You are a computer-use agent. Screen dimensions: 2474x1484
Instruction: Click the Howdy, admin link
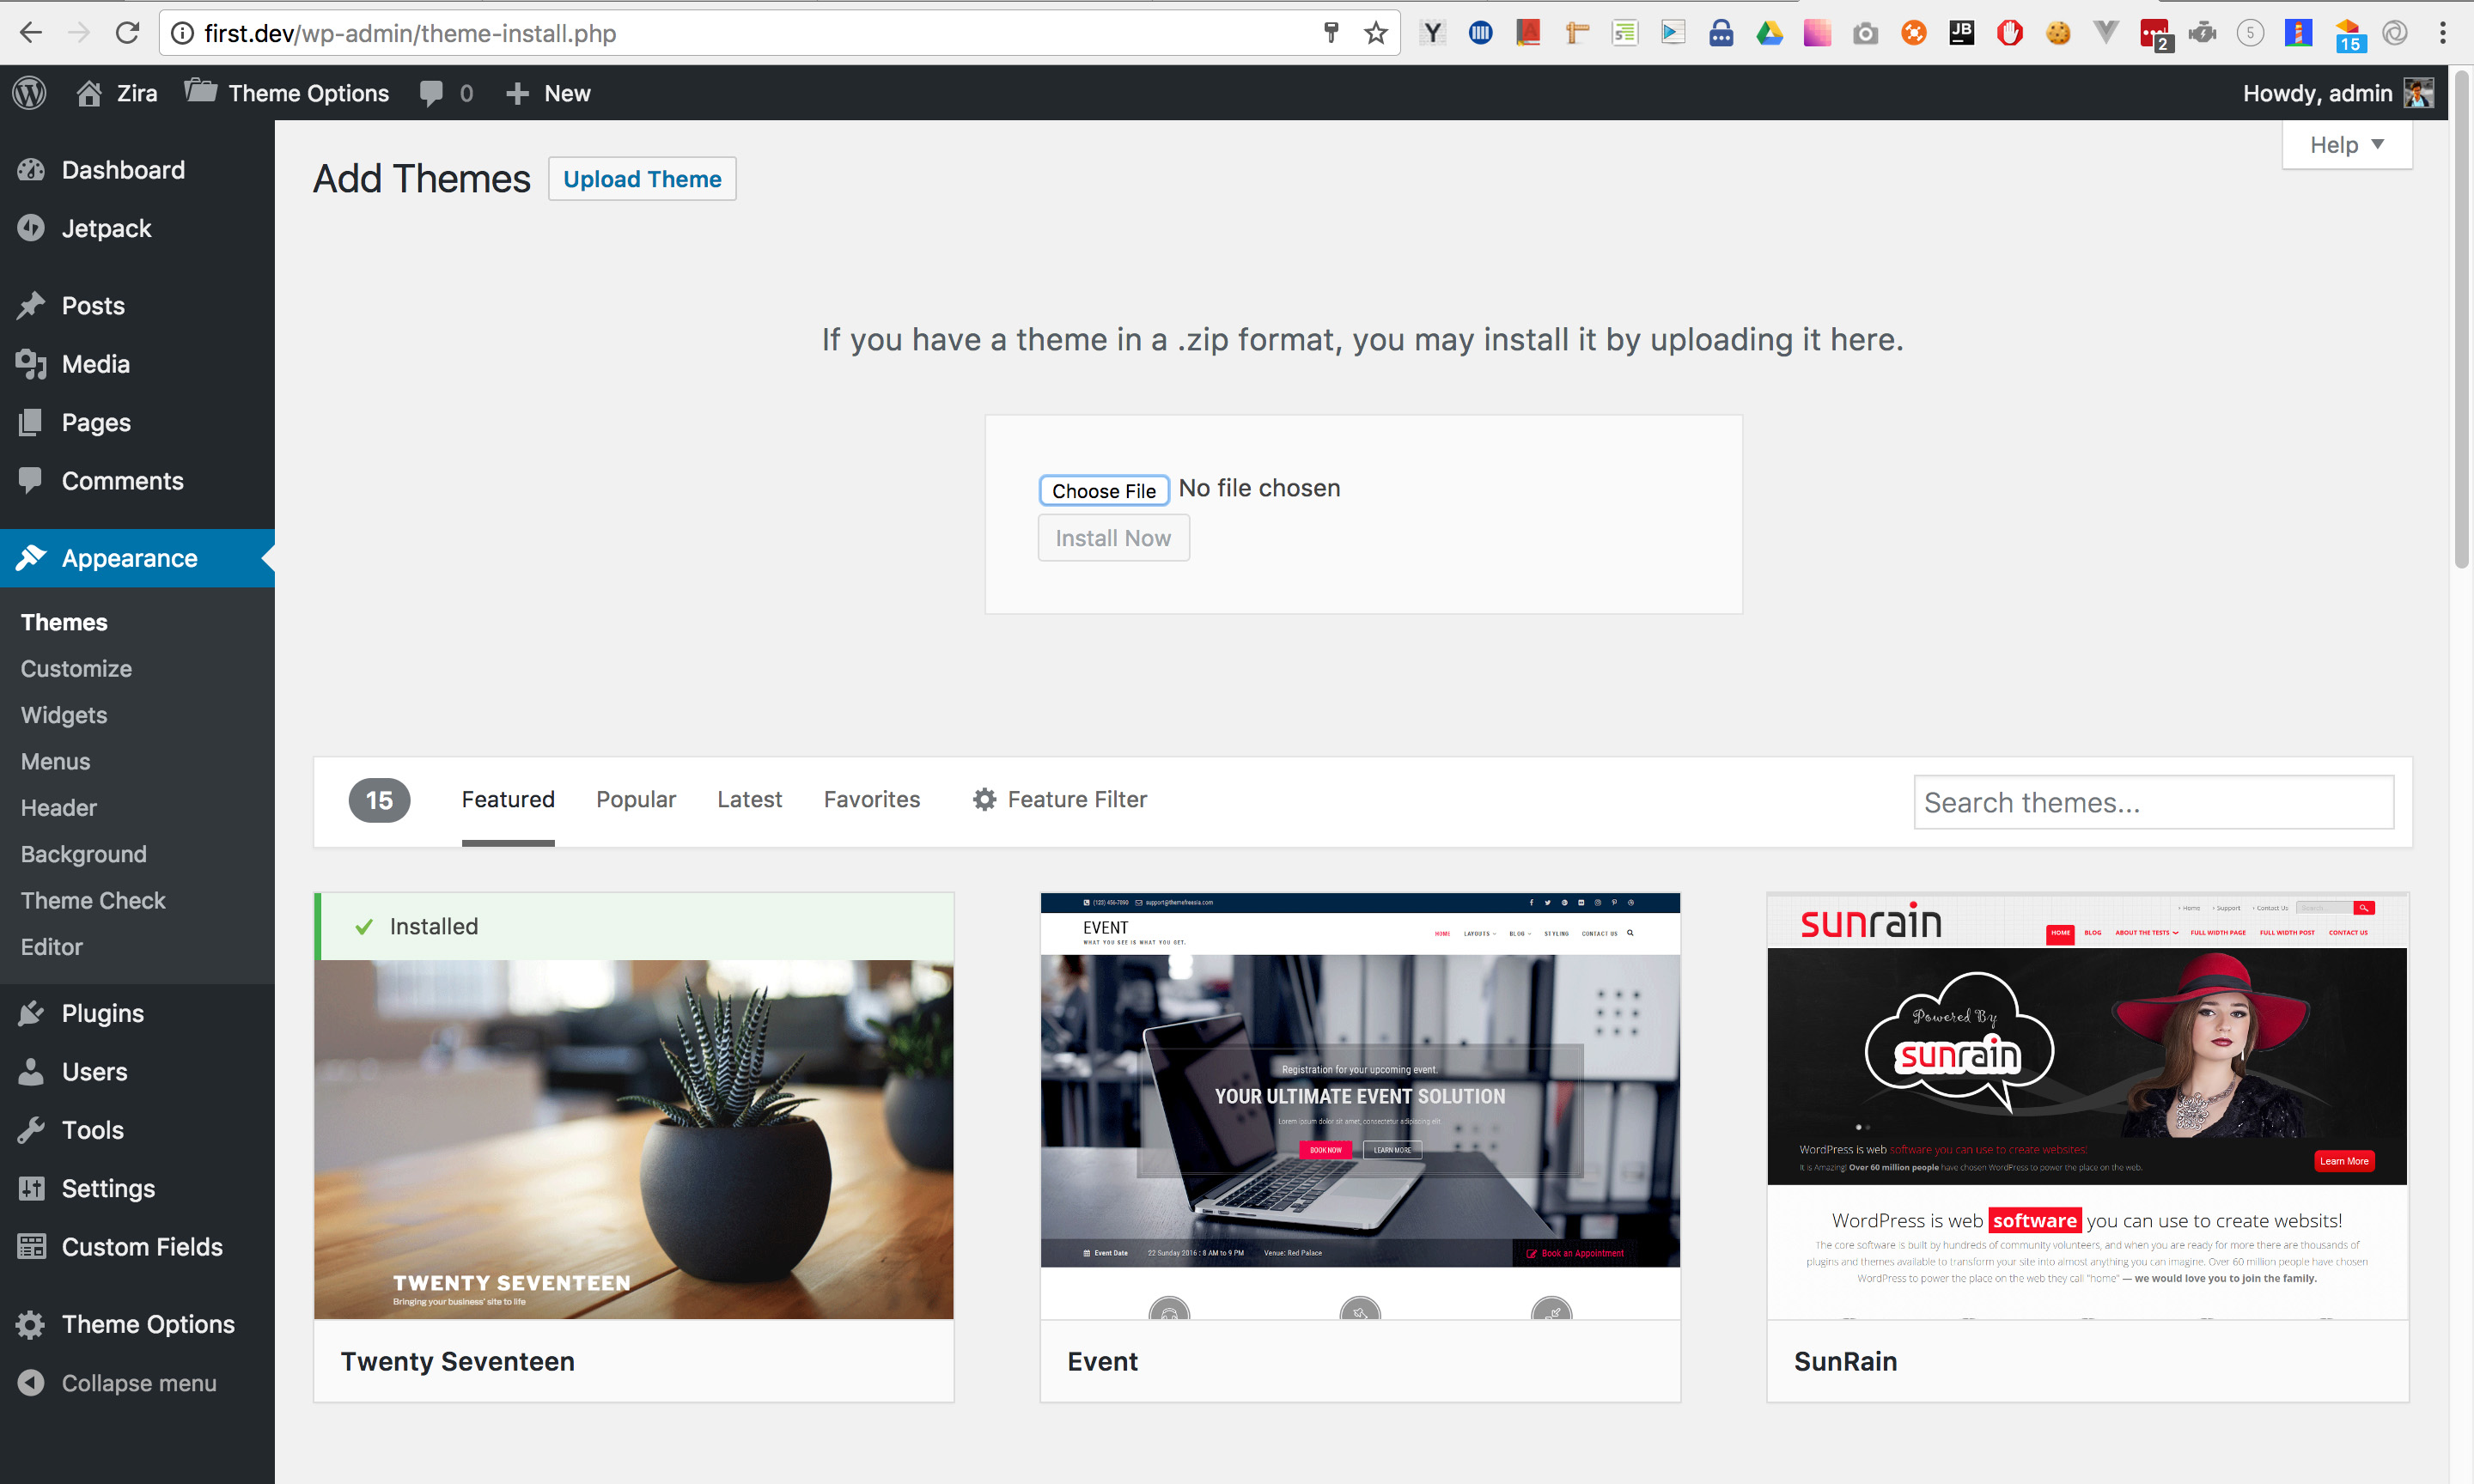[x=2317, y=93]
